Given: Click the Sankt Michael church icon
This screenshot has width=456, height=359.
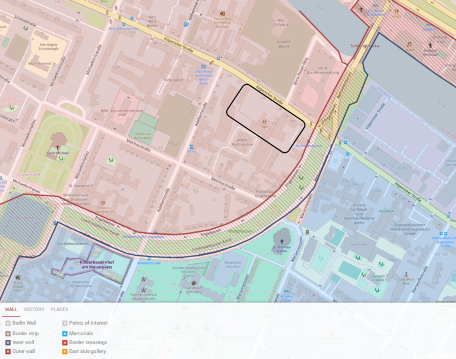Looking at the screenshot, I should pyautogui.click(x=58, y=147).
